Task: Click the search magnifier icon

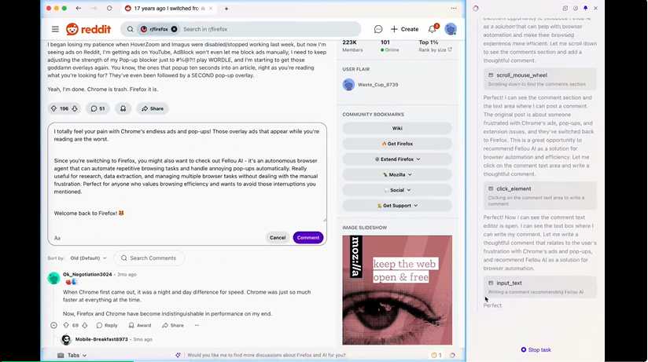Action: tap(131, 29)
